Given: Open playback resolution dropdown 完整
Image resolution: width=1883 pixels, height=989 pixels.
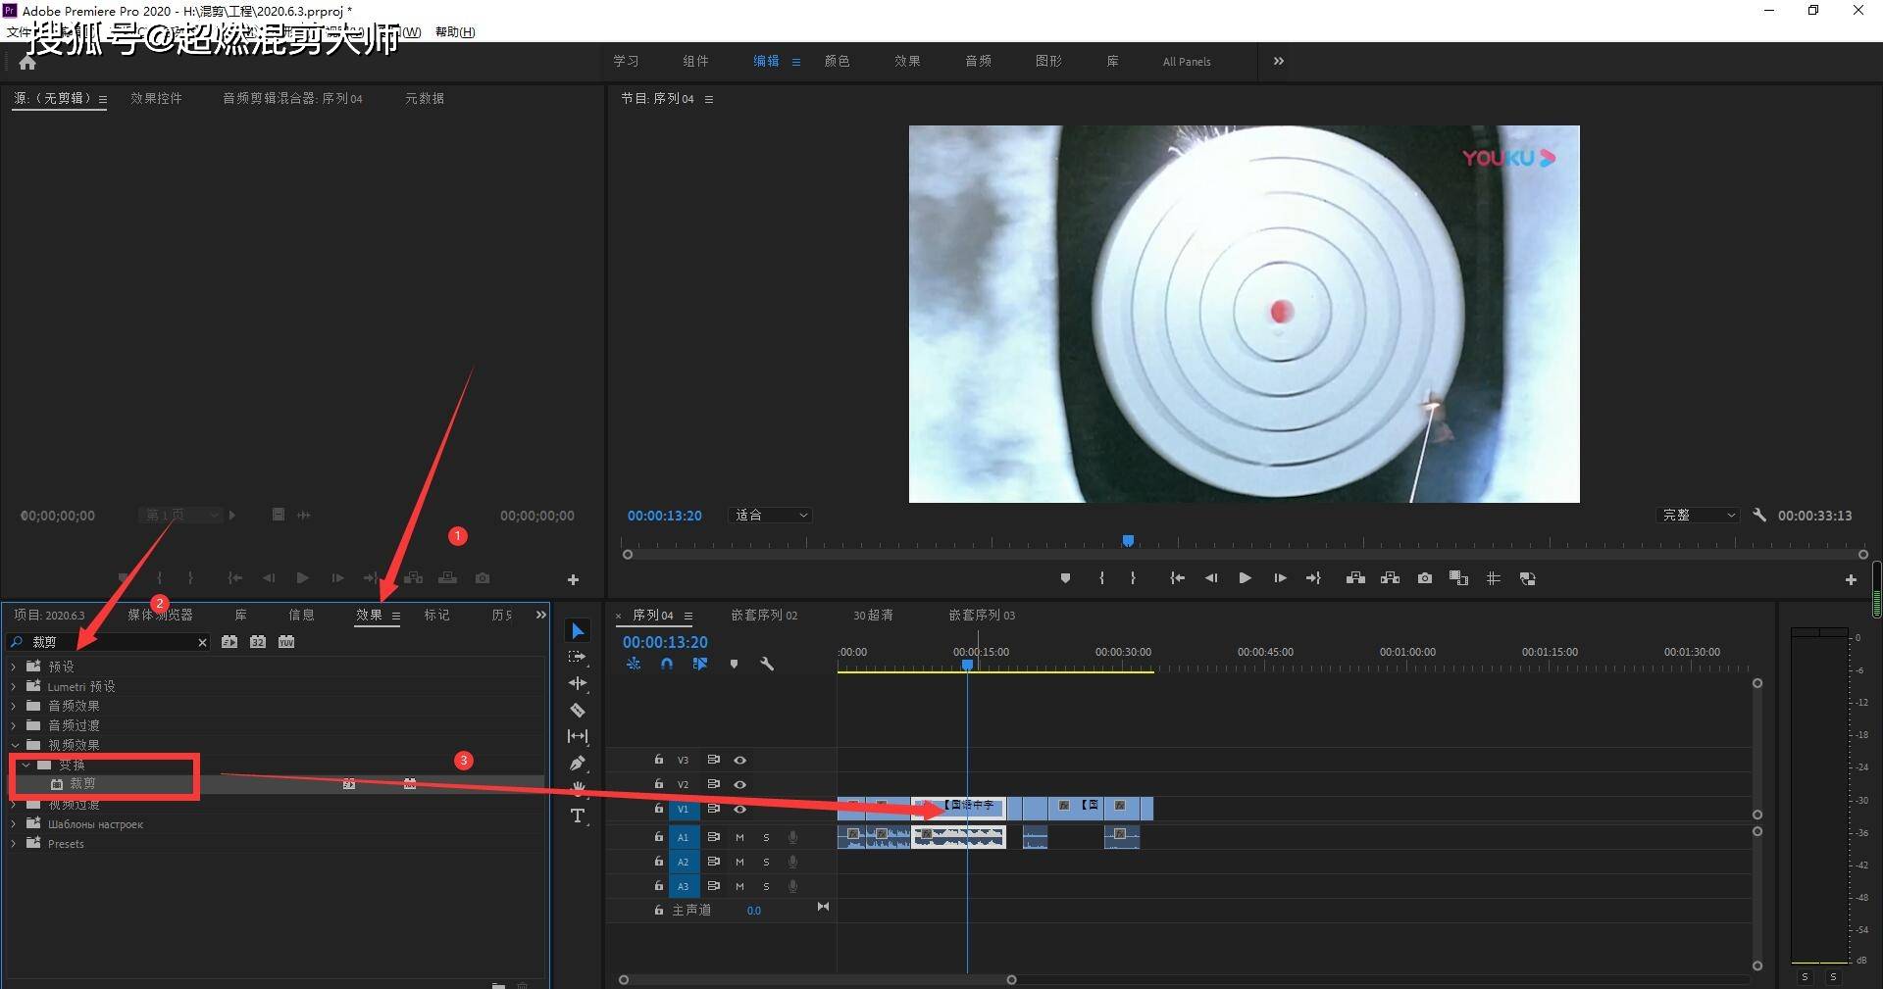Looking at the screenshot, I should [x=1698, y=515].
